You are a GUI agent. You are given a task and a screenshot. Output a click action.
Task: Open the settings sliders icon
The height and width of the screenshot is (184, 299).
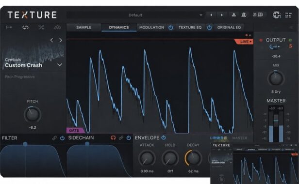[x=288, y=15]
